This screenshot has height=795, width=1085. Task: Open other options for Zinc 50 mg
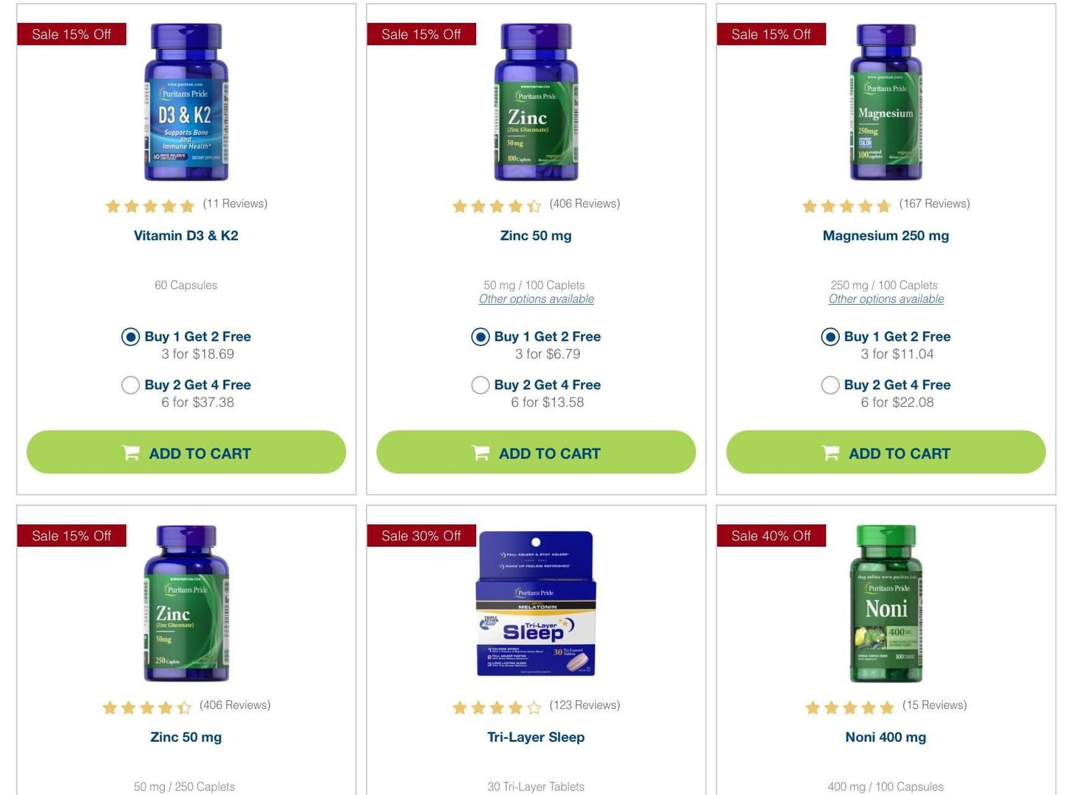[x=536, y=299]
